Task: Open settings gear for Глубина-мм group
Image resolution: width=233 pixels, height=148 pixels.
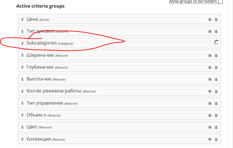Action: tap(210, 67)
